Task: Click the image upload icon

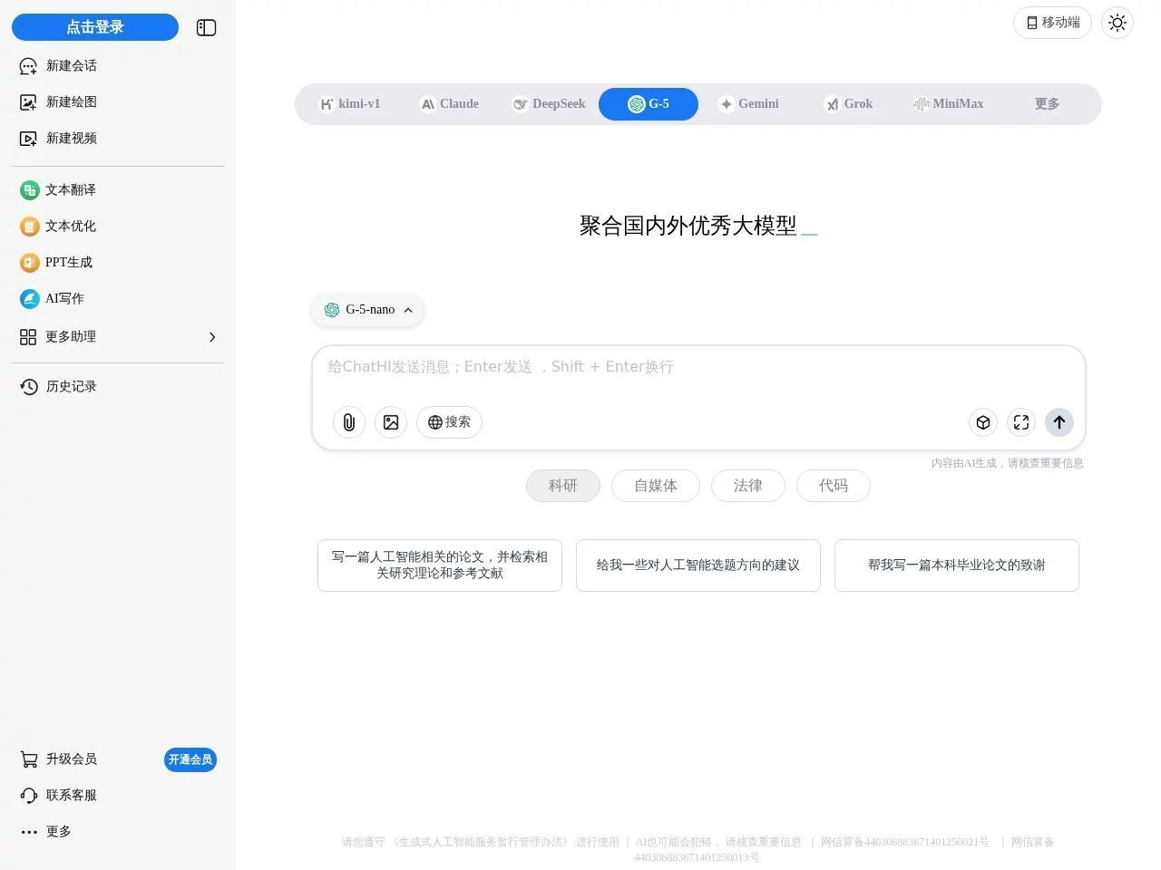Action: point(391,422)
